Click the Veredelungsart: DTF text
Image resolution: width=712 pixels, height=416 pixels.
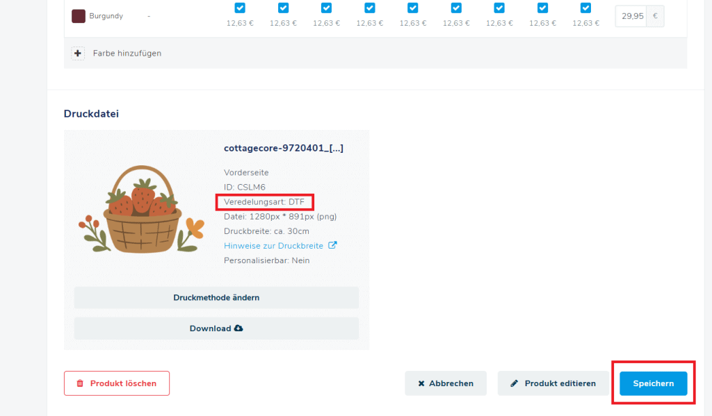264,202
